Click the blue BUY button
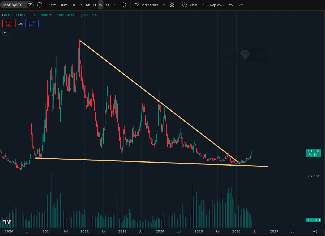Image resolution: width=325 pixels, height=236 pixels. coord(32,23)
